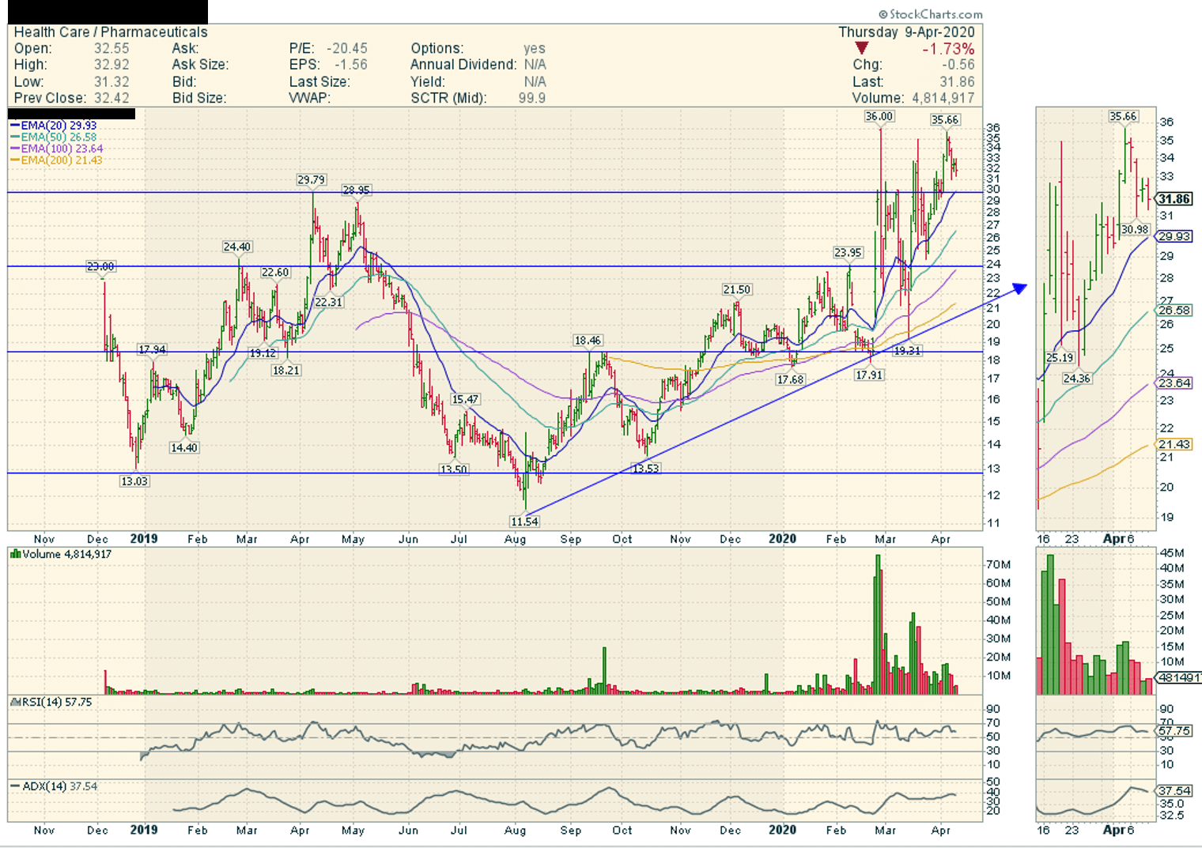1202x848 pixels.
Task: Click the 26.58 EMA price tag
Action: click(x=1174, y=311)
